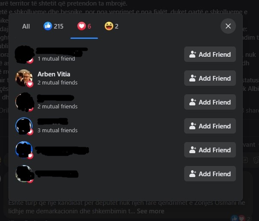This screenshot has height=221, width=259.
Task: Close the reactions dialog with the X button
Action: pyautogui.click(x=228, y=26)
